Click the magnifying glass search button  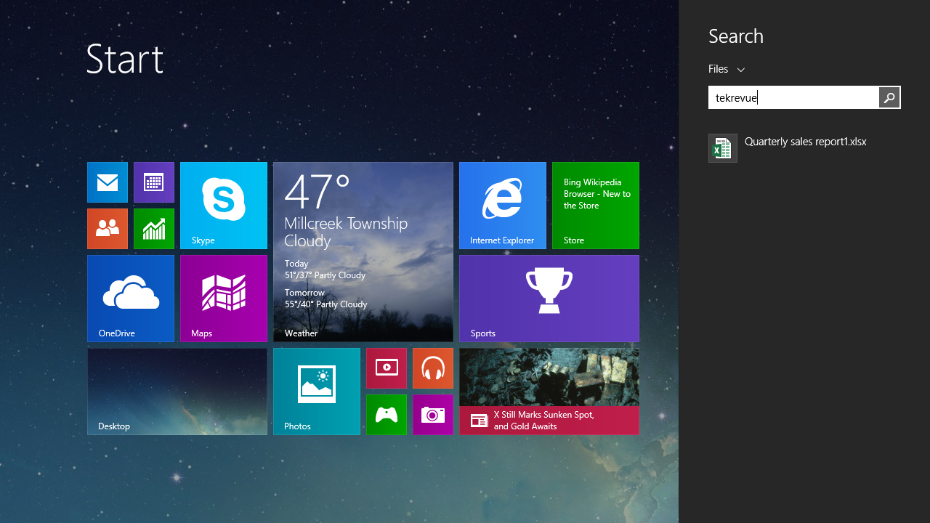point(889,97)
